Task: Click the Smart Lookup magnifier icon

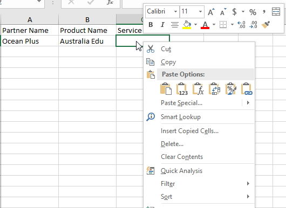Action: [151, 117]
